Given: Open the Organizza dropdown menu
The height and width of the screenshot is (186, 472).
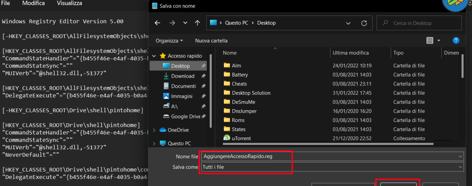Looking at the screenshot, I should (169, 40).
